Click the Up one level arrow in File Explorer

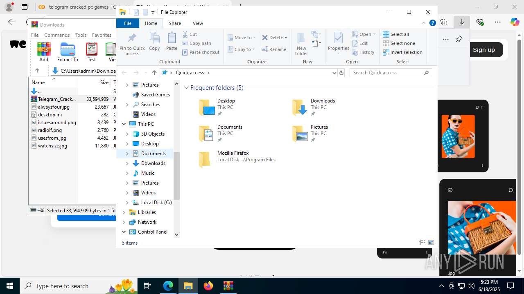click(154, 73)
